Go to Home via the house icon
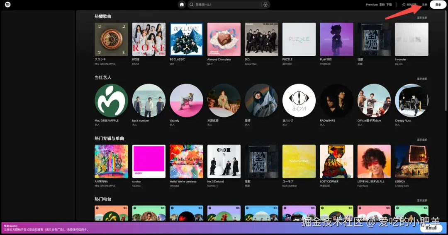Image resolution: width=448 pixels, height=235 pixels. coord(182,5)
